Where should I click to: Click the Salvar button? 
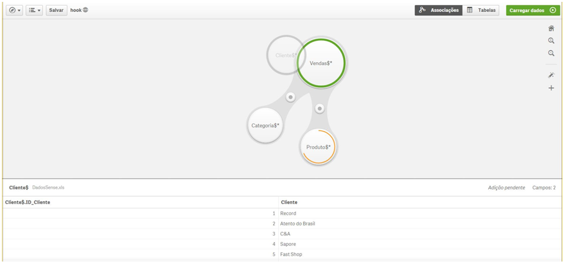(56, 11)
